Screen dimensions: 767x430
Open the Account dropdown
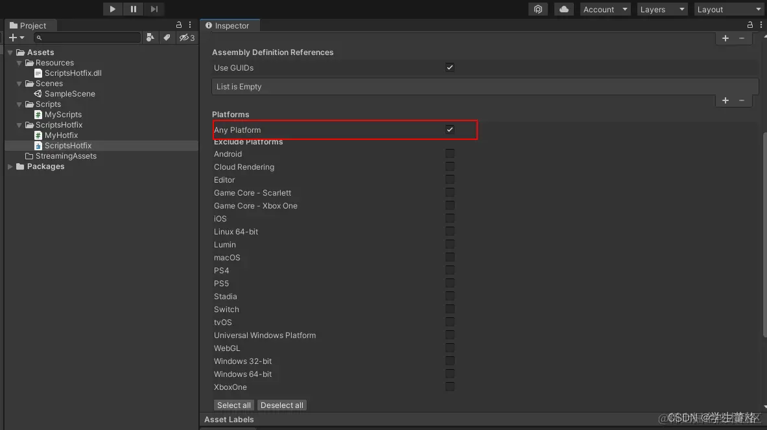tap(605, 9)
